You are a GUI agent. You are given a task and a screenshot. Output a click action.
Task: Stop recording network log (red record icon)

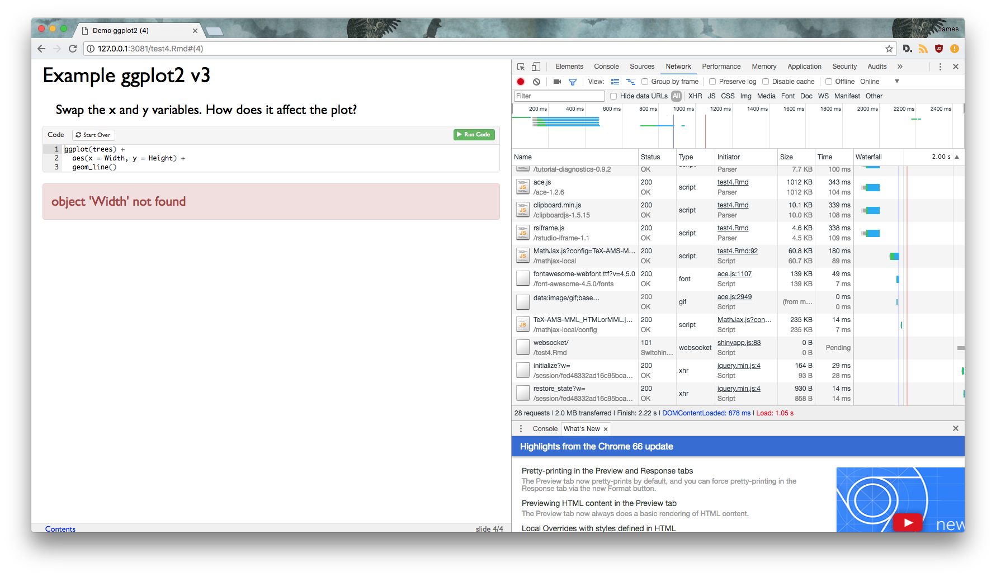tap(520, 81)
